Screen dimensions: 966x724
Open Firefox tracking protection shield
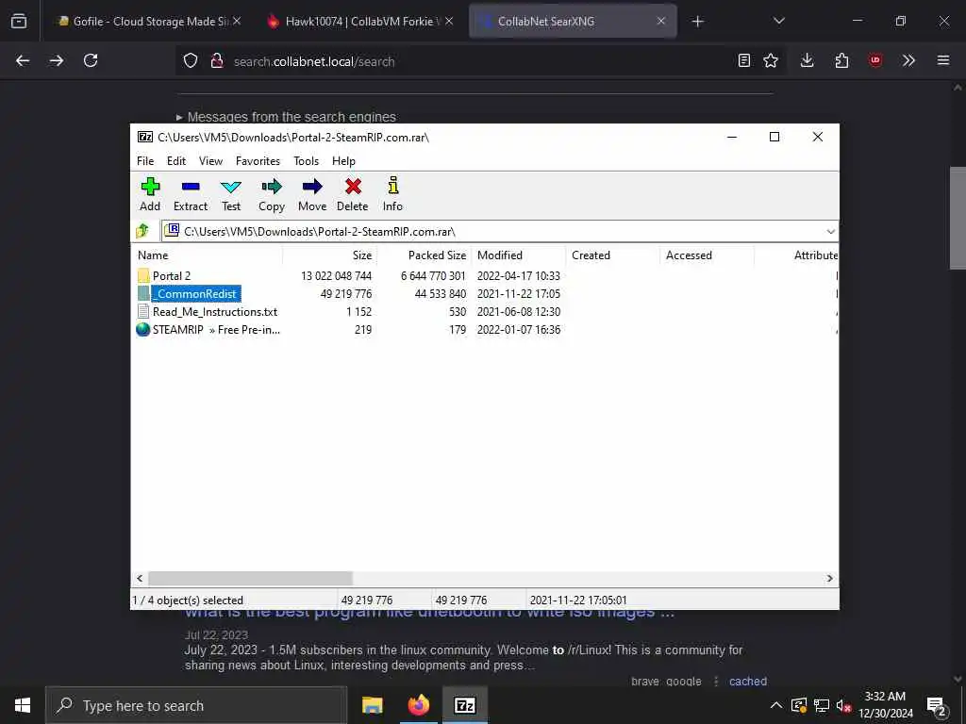click(191, 60)
